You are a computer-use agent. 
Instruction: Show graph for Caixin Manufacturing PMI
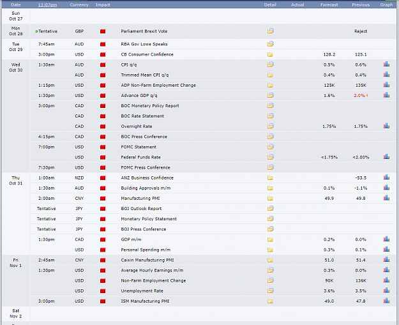pyautogui.click(x=386, y=260)
